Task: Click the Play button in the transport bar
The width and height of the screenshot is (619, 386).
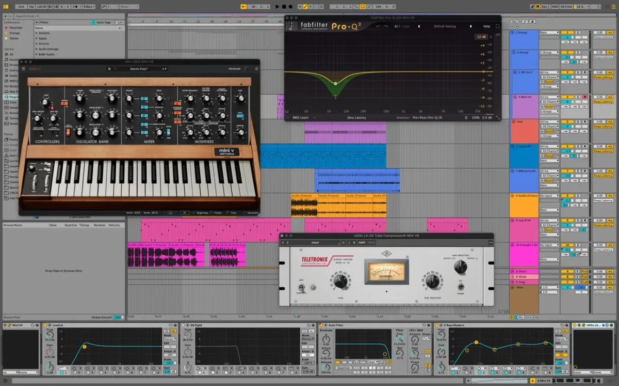Action: 278,7
